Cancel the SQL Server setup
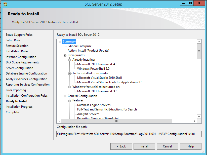 167,146
